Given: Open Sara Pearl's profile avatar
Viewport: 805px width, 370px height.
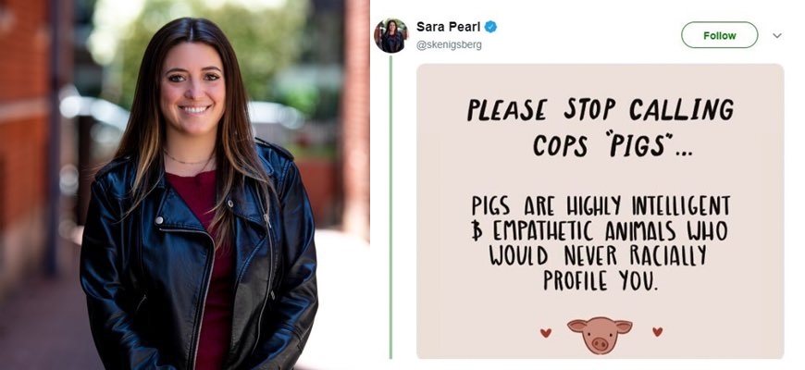Looking at the screenshot, I should point(391,35).
